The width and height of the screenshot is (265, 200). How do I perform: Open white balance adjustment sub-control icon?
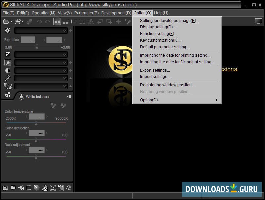pos(21,188)
